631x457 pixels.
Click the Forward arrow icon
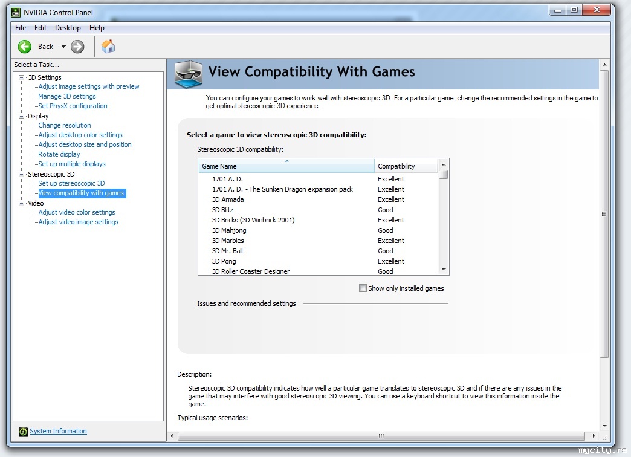click(x=77, y=47)
